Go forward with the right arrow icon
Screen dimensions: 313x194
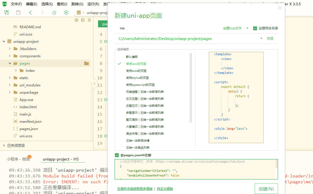(42, 13)
